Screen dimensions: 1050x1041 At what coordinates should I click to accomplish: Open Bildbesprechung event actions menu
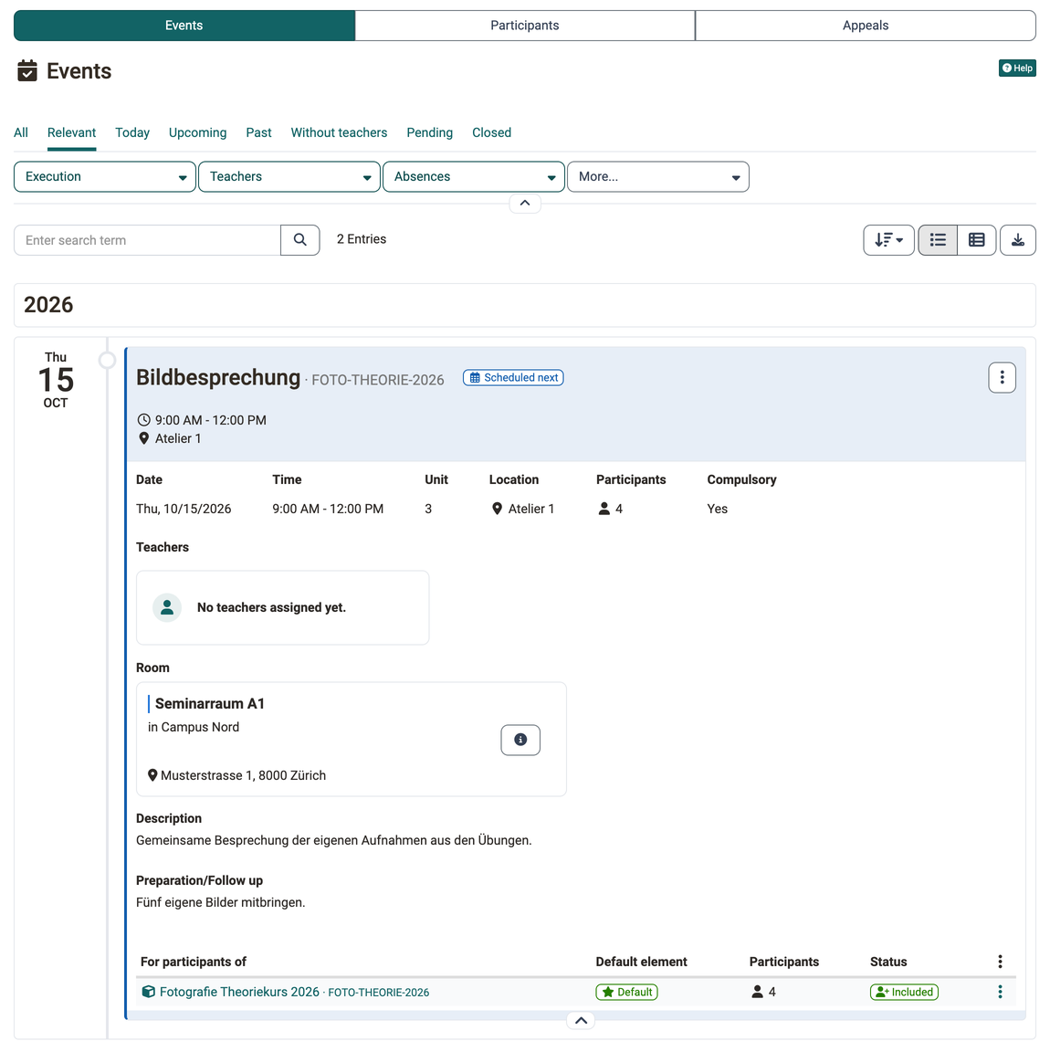click(x=1002, y=377)
